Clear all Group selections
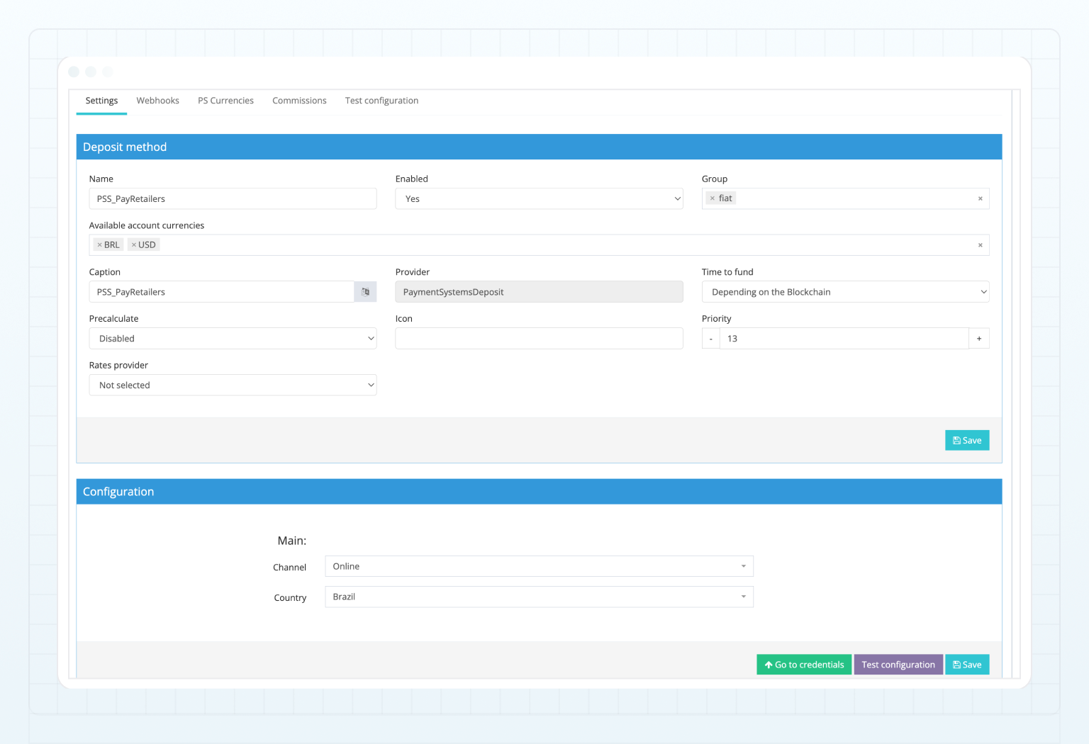Image resolution: width=1089 pixels, height=744 pixels. (980, 198)
